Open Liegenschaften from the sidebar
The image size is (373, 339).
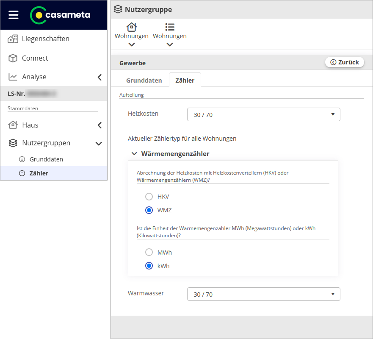pyautogui.click(x=45, y=39)
